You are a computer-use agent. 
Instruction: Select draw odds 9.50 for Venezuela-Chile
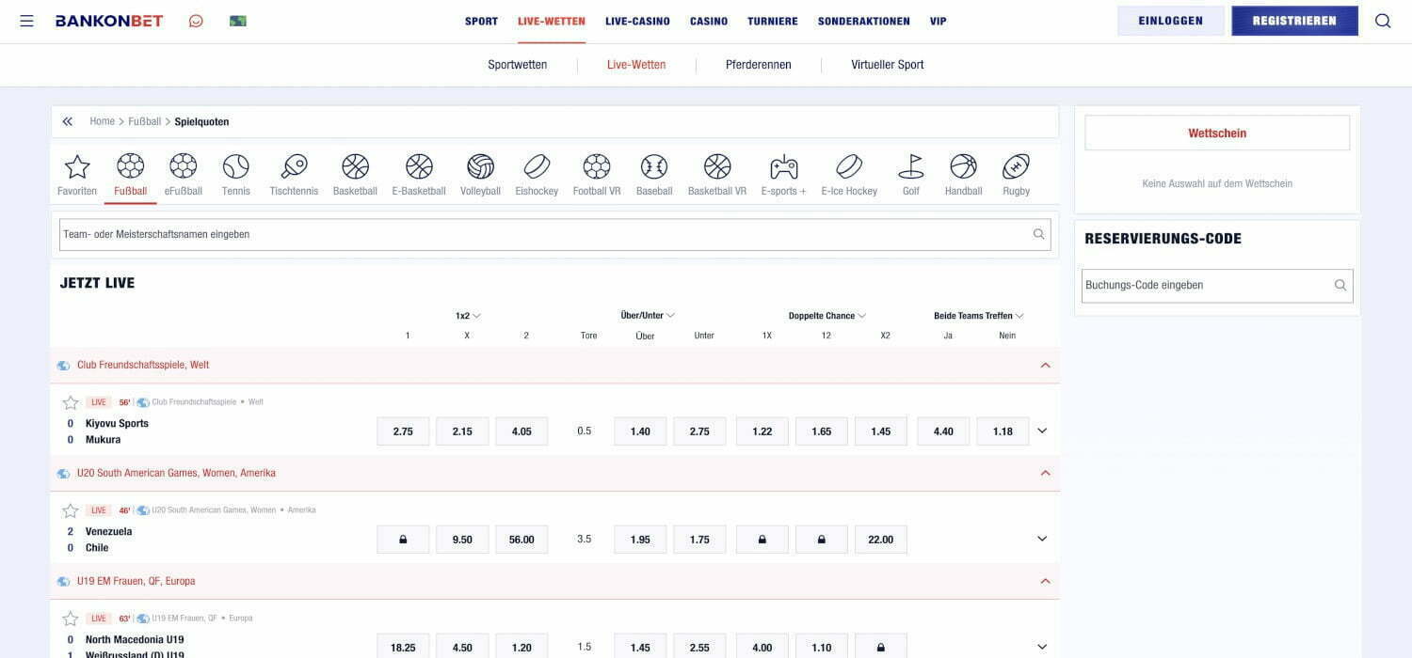click(462, 540)
